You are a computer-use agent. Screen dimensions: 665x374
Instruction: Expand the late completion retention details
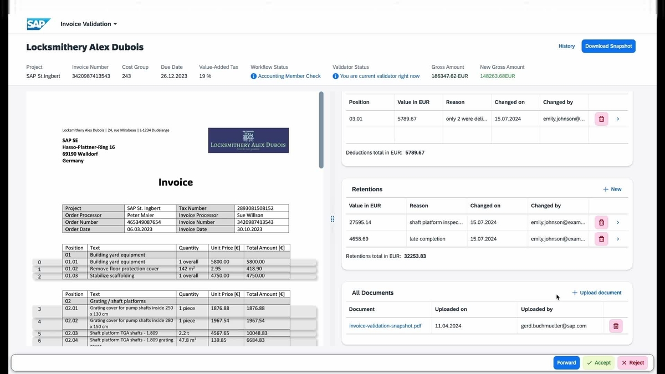pos(618,239)
